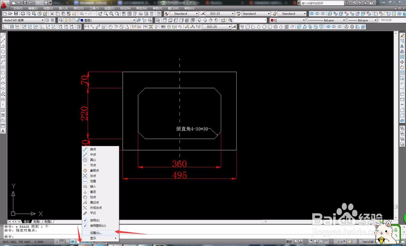This screenshot has width=406, height=246.
Task: Open the 绘图(D) Draw menu
Action: tap(109, 8)
